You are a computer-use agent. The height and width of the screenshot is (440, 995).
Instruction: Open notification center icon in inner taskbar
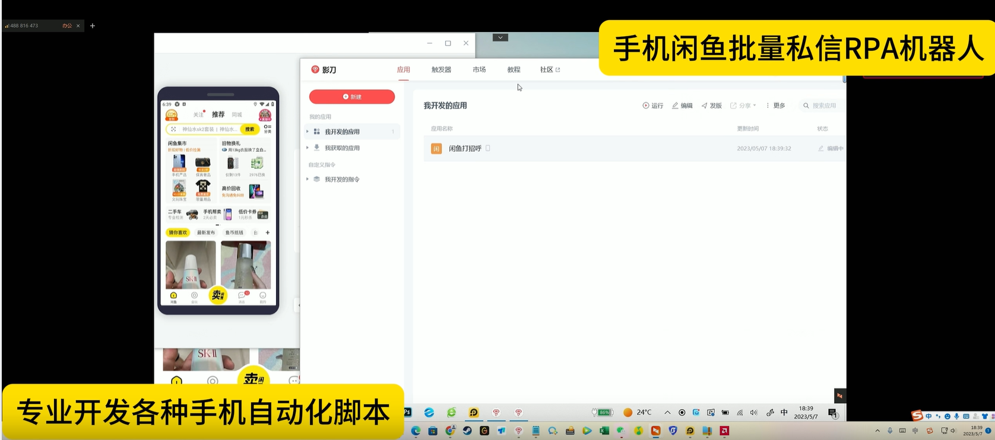[833, 413]
